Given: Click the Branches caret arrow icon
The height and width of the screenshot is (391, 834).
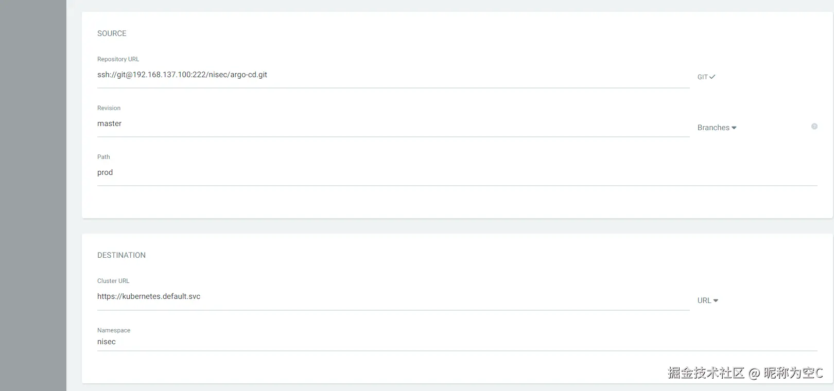Looking at the screenshot, I should tap(734, 128).
